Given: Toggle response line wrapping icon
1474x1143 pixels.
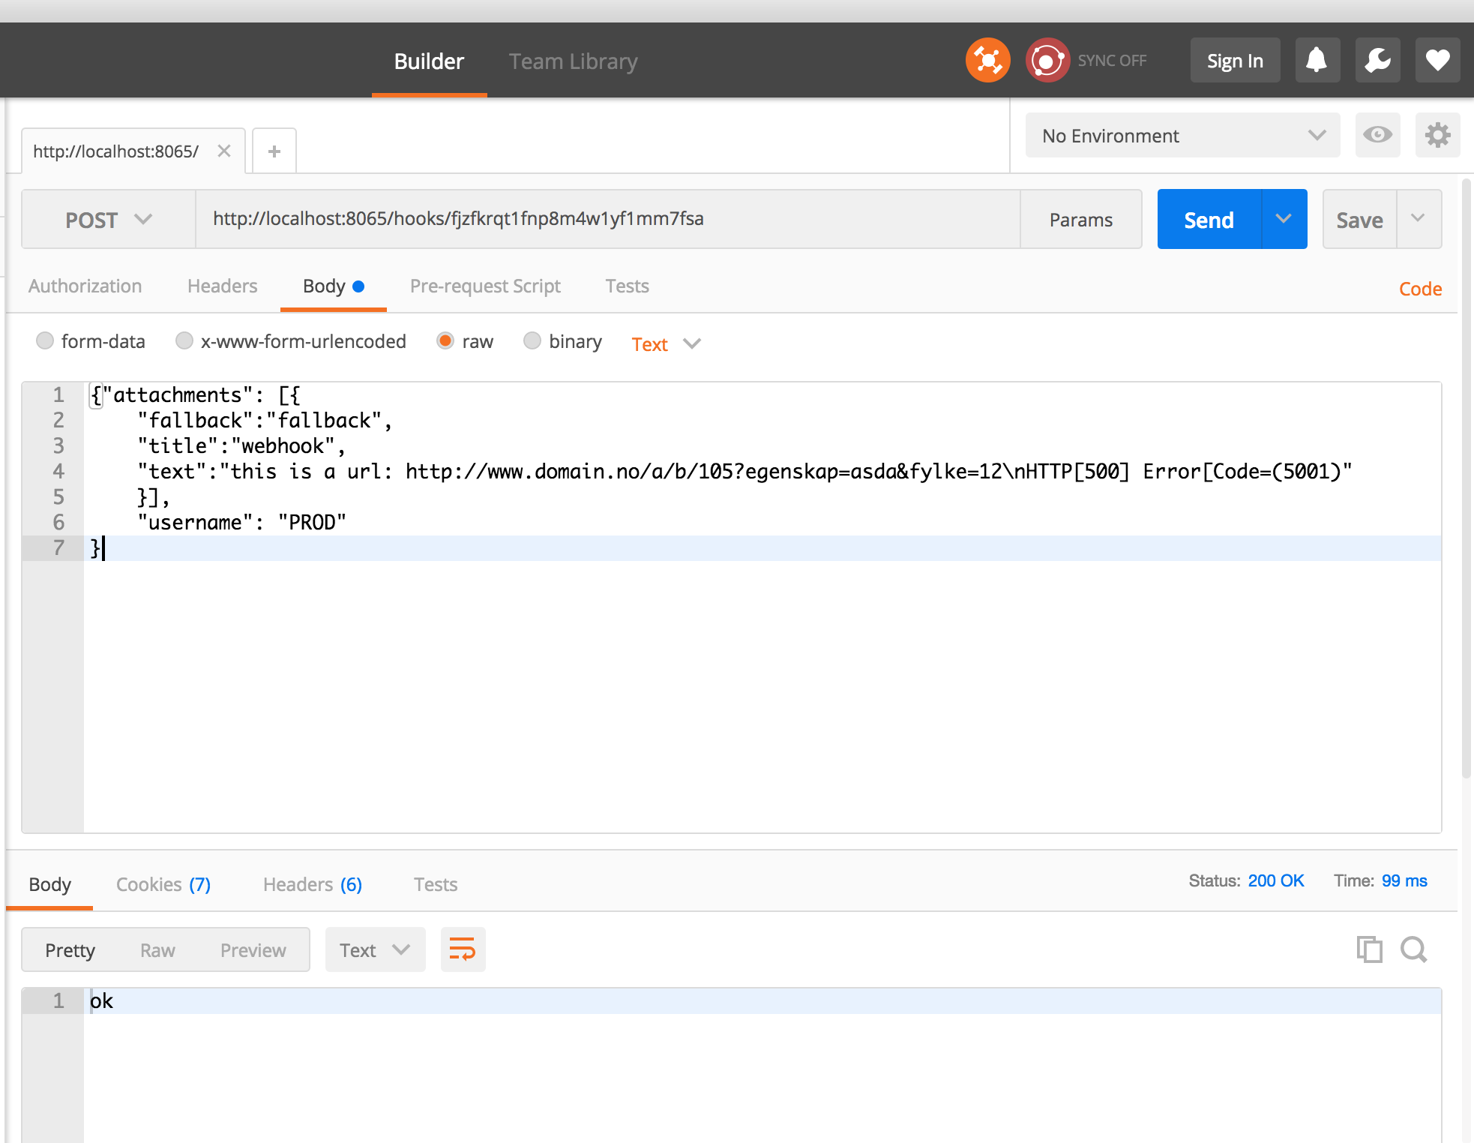Looking at the screenshot, I should coord(463,949).
